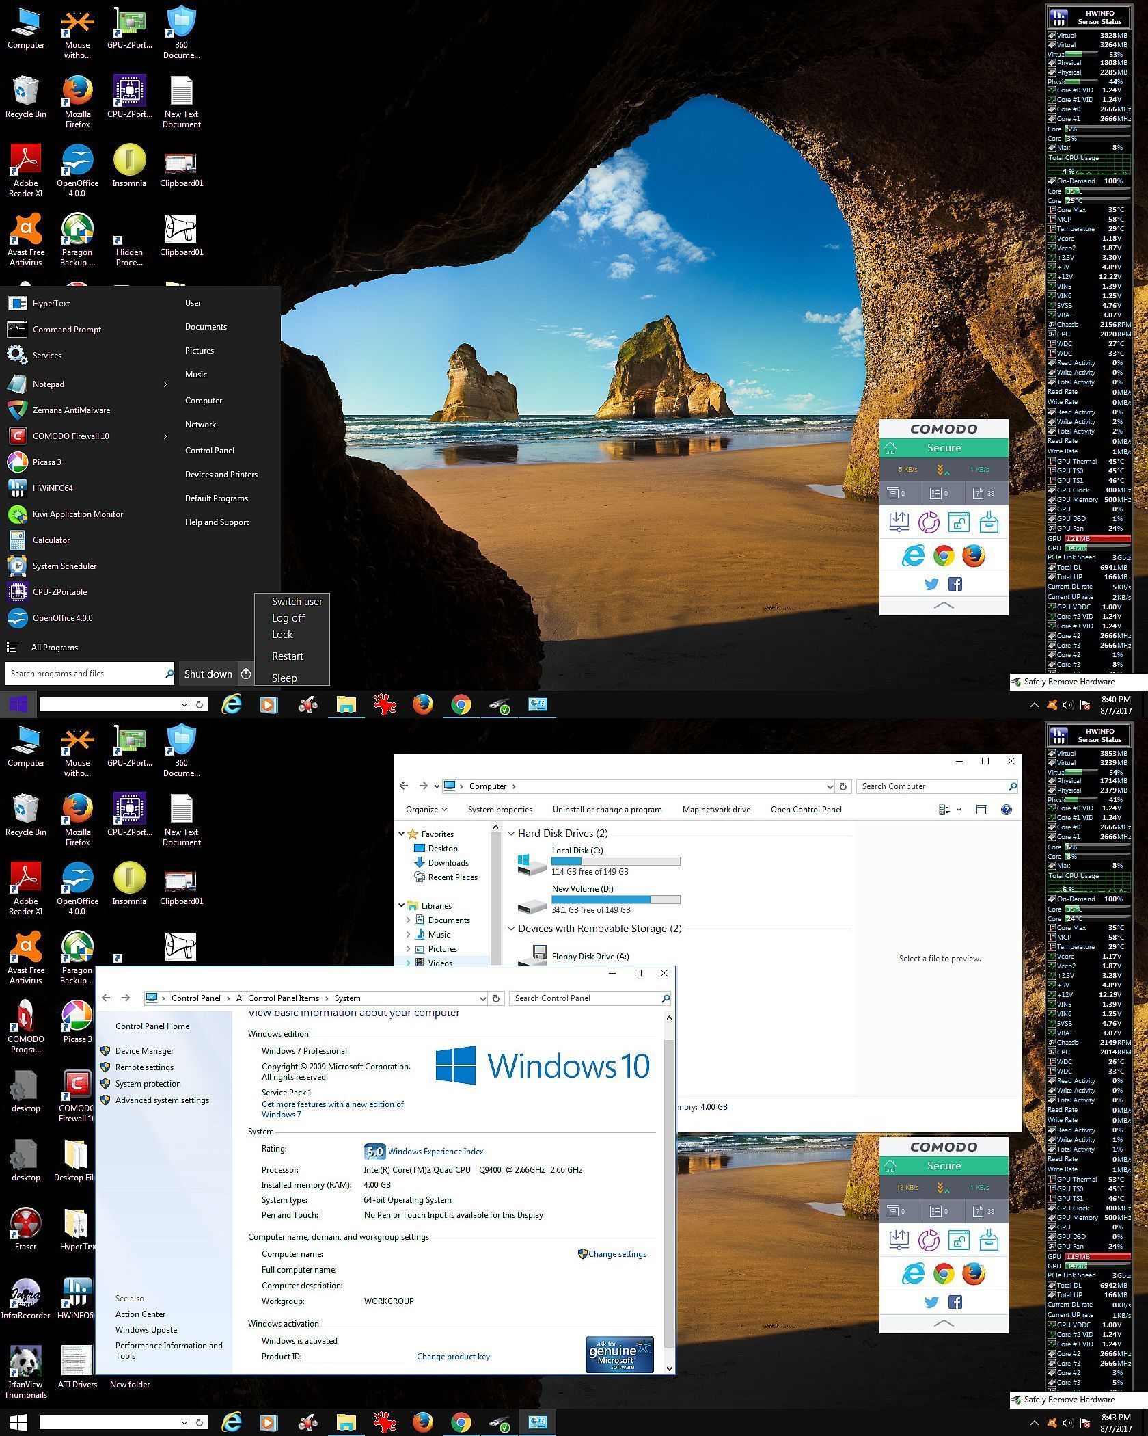Collapse the Hard Disk Drives (2) group
This screenshot has height=1436, width=1148.
(511, 834)
